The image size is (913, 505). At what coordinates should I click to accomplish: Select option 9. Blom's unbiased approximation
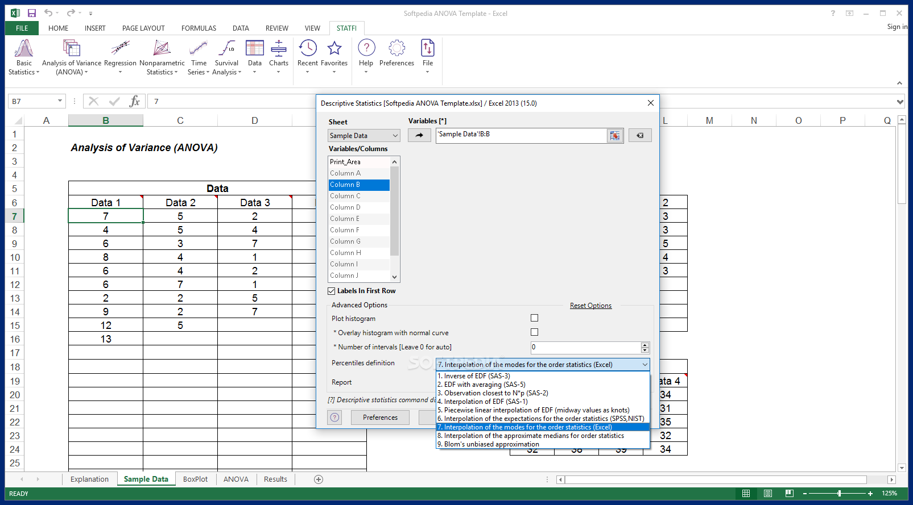coord(543,444)
